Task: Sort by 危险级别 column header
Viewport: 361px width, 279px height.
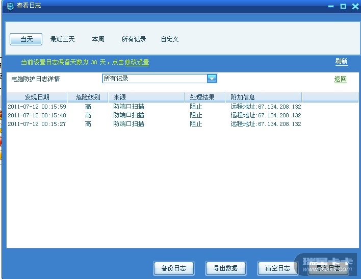Action: click(88, 97)
